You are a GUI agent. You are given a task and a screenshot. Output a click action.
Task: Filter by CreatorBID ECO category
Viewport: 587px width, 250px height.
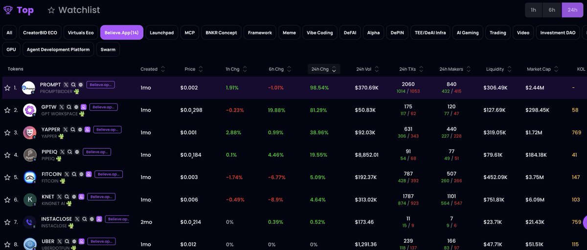[40, 33]
